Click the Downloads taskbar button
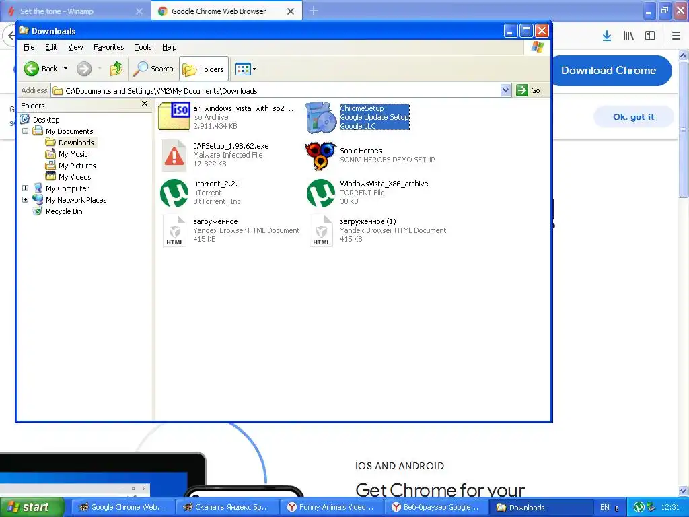 (x=540, y=507)
